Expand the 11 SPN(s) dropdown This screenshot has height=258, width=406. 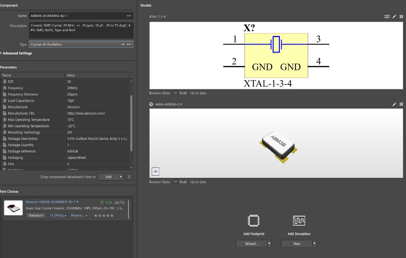coord(58,216)
